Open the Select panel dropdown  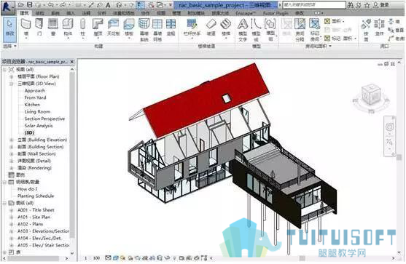click(x=9, y=46)
